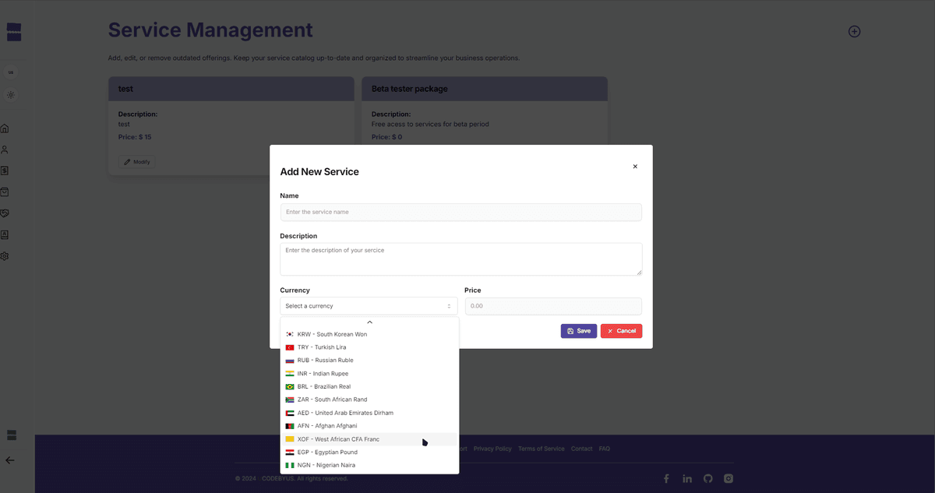Click the purple Save button
This screenshot has width=935, height=493.
click(579, 331)
